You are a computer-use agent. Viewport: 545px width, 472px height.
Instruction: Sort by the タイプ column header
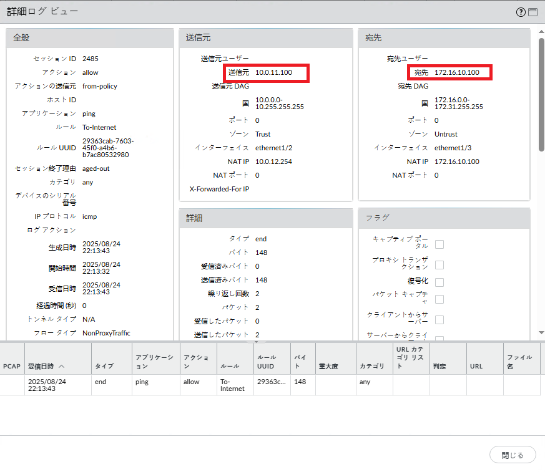[x=104, y=367]
